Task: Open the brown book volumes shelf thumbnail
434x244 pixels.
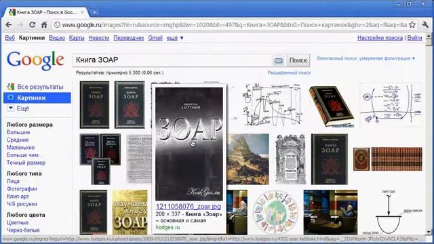Action: coord(388,159)
